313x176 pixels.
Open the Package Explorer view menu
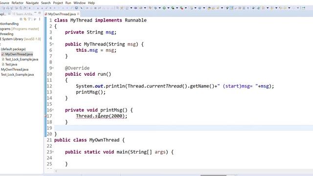point(39,19)
